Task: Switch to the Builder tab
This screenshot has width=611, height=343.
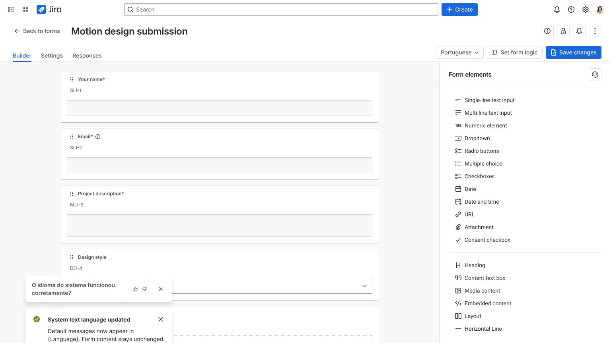Action: (x=22, y=56)
